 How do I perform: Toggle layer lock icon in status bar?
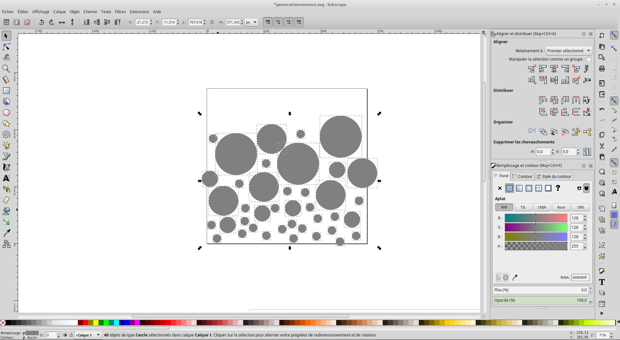coord(71,335)
